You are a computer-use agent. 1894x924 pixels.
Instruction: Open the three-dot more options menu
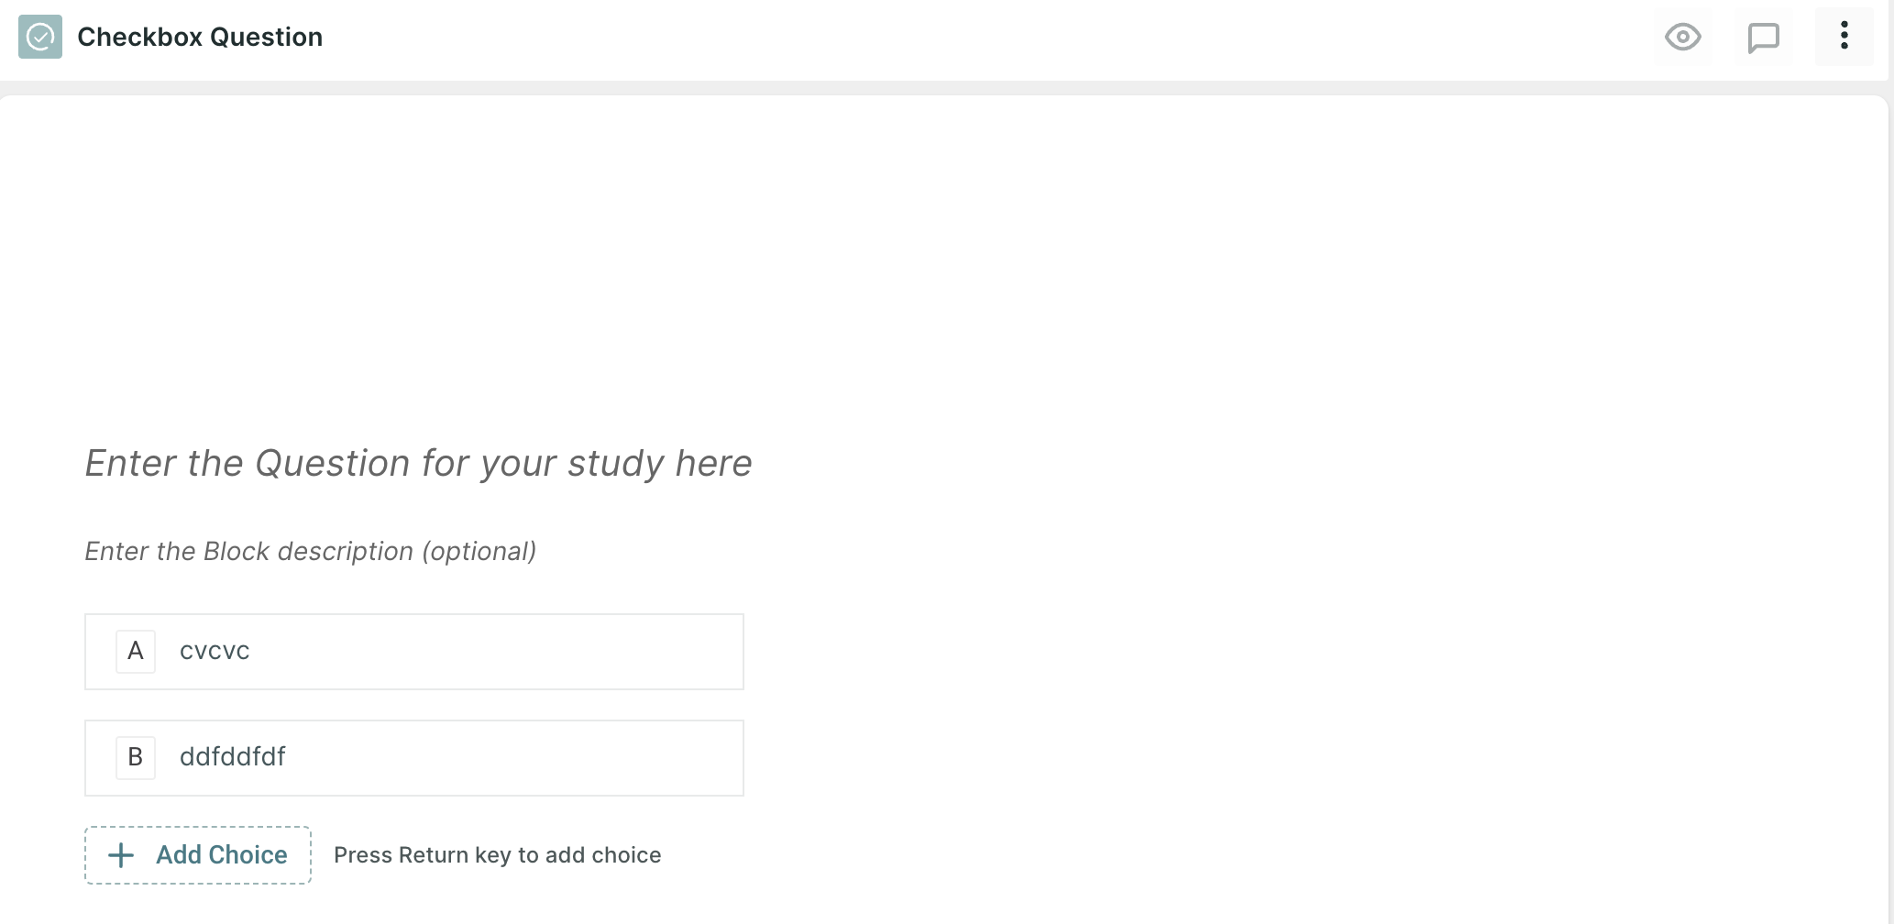click(x=1844, y=37)
